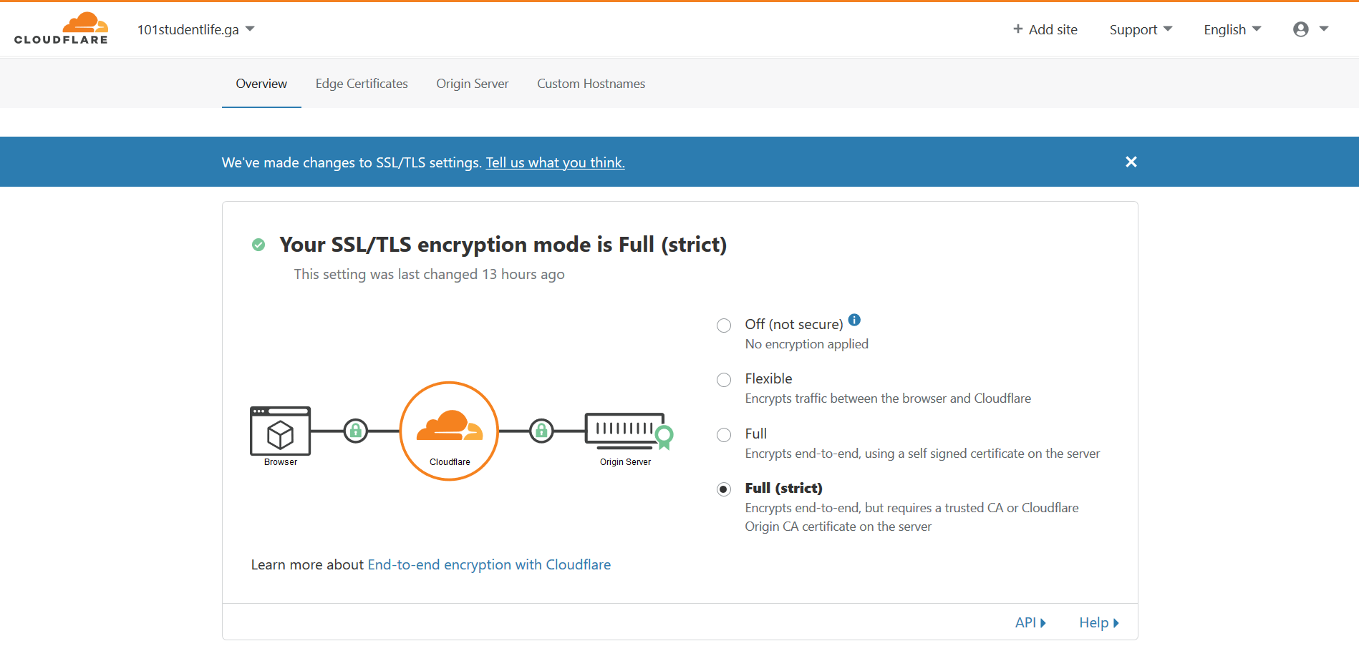
Task: Expand the Support menu
Action: 1141,29
